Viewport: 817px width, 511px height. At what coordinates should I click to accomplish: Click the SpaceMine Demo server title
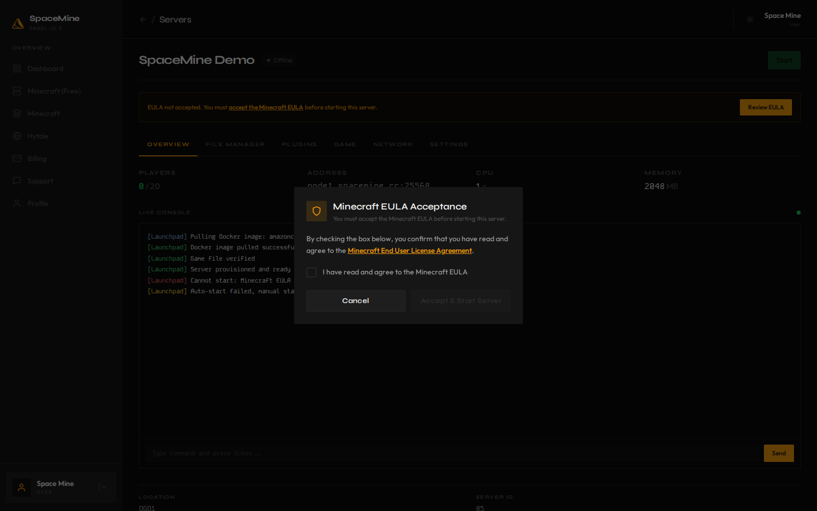(197, 60)
